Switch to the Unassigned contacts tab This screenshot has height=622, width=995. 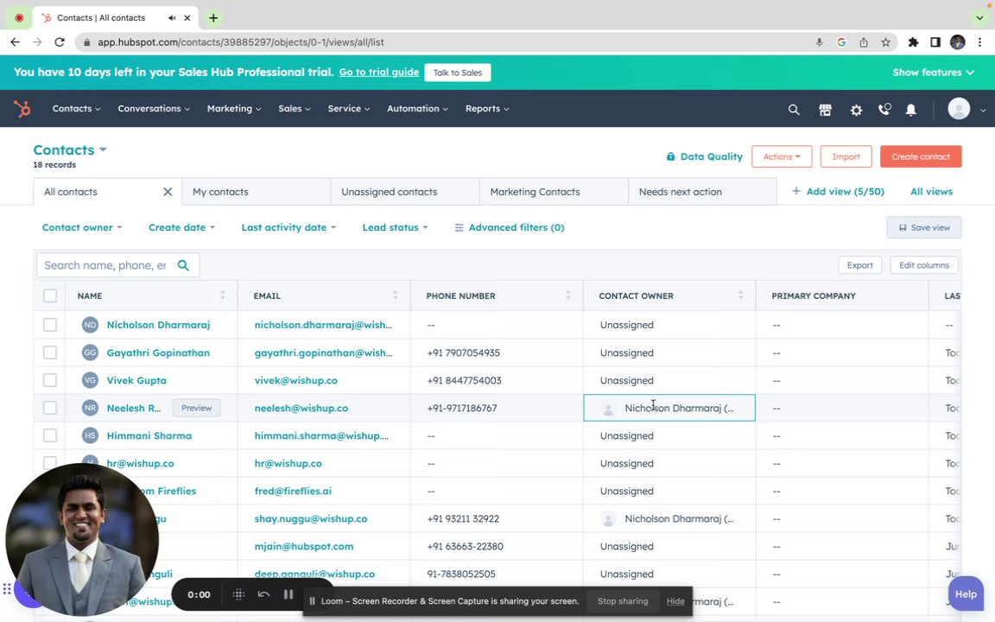[405, 192]
